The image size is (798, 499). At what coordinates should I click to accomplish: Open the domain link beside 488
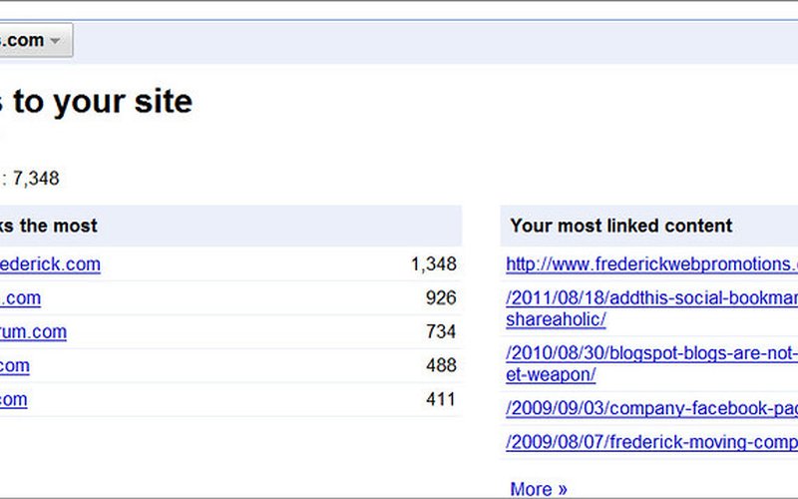(x=15, y=365)
